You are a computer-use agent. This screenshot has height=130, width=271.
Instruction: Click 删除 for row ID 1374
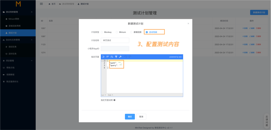click(x=258, y=53)
